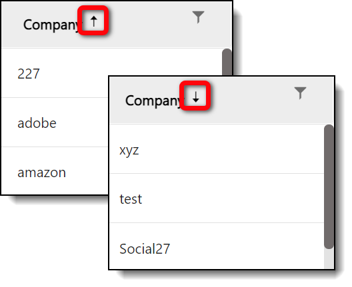The image size is (352, 287).
Task: Select the xyz company row
Action: click(x=217, y=149)
